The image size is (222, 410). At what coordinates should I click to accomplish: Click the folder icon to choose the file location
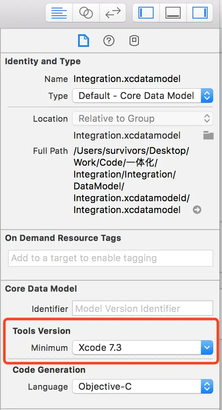[x=208, y=135]
